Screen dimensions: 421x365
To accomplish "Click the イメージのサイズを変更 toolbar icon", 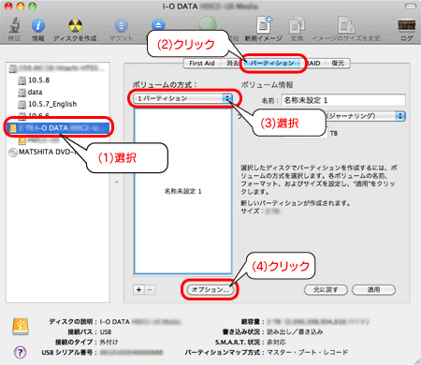I will pos(346,25).
